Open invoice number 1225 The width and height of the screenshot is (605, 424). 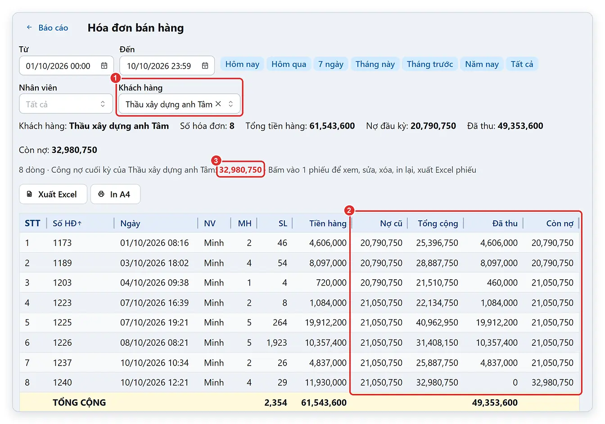pyautogui.click(x=62, y=322)
